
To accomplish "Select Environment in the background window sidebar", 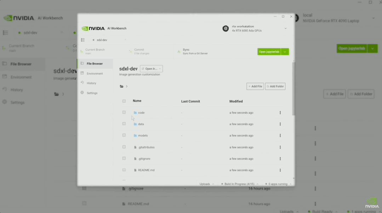I will point(21,77).
